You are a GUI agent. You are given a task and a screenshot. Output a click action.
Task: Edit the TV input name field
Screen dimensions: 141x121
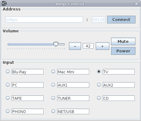[x=119, y=72]
